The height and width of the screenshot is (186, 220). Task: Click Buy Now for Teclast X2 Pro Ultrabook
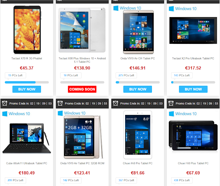pyautogui.click(x=193, y=89)
